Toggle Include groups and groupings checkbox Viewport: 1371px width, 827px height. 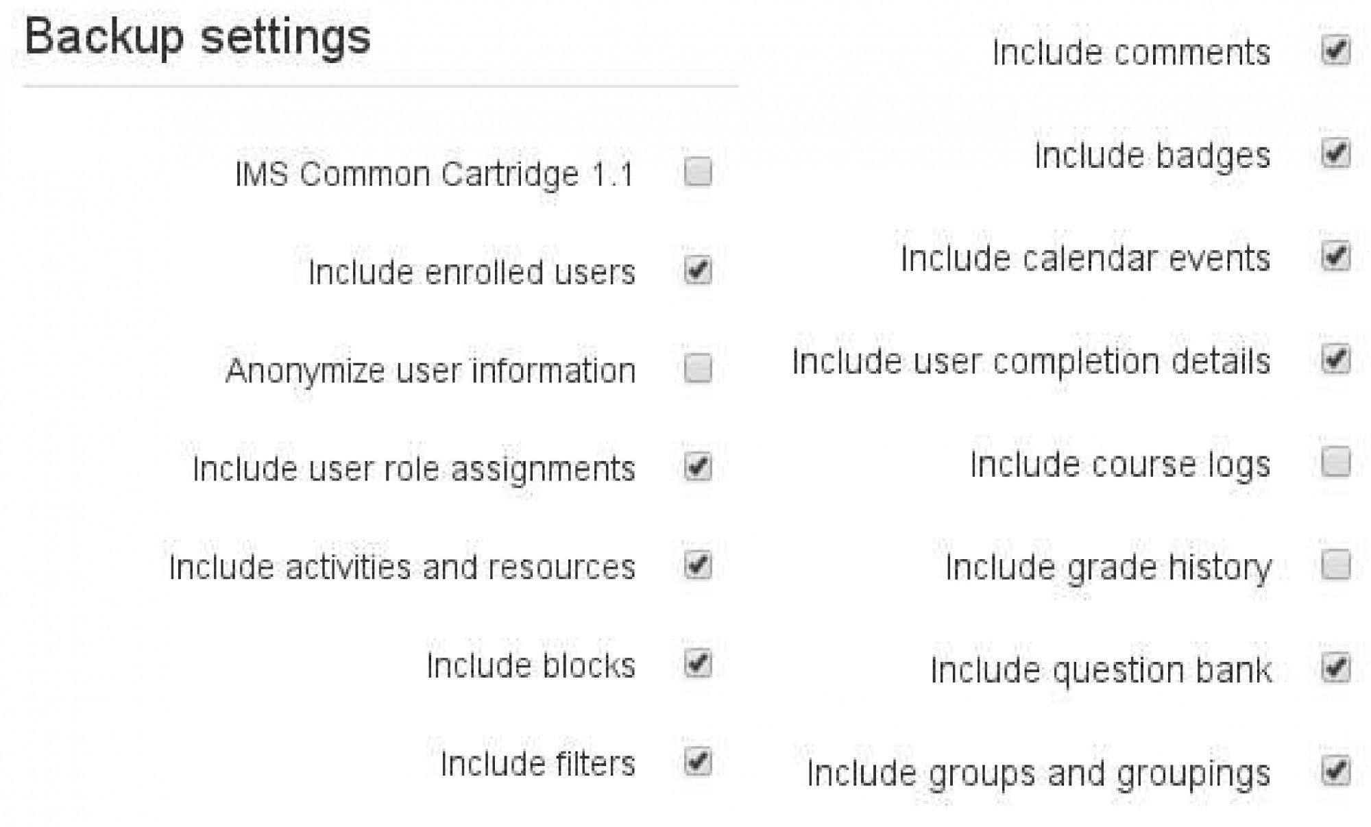tap(1335, 772)
